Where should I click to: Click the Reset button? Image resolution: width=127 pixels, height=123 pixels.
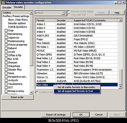click(102, 13)
